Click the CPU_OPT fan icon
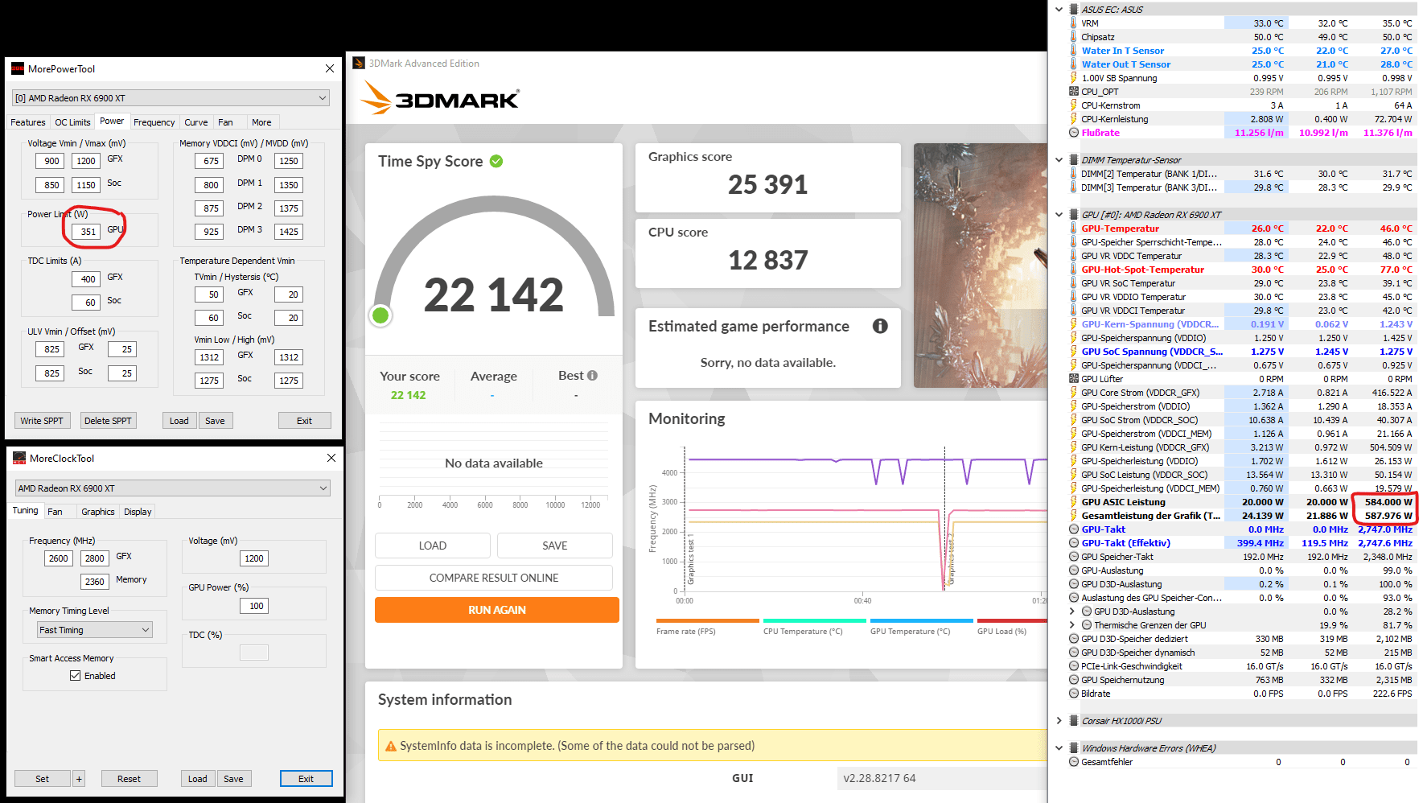Image resolution: width=1423 pixels, height=803 pixels. click(1074, 92)
